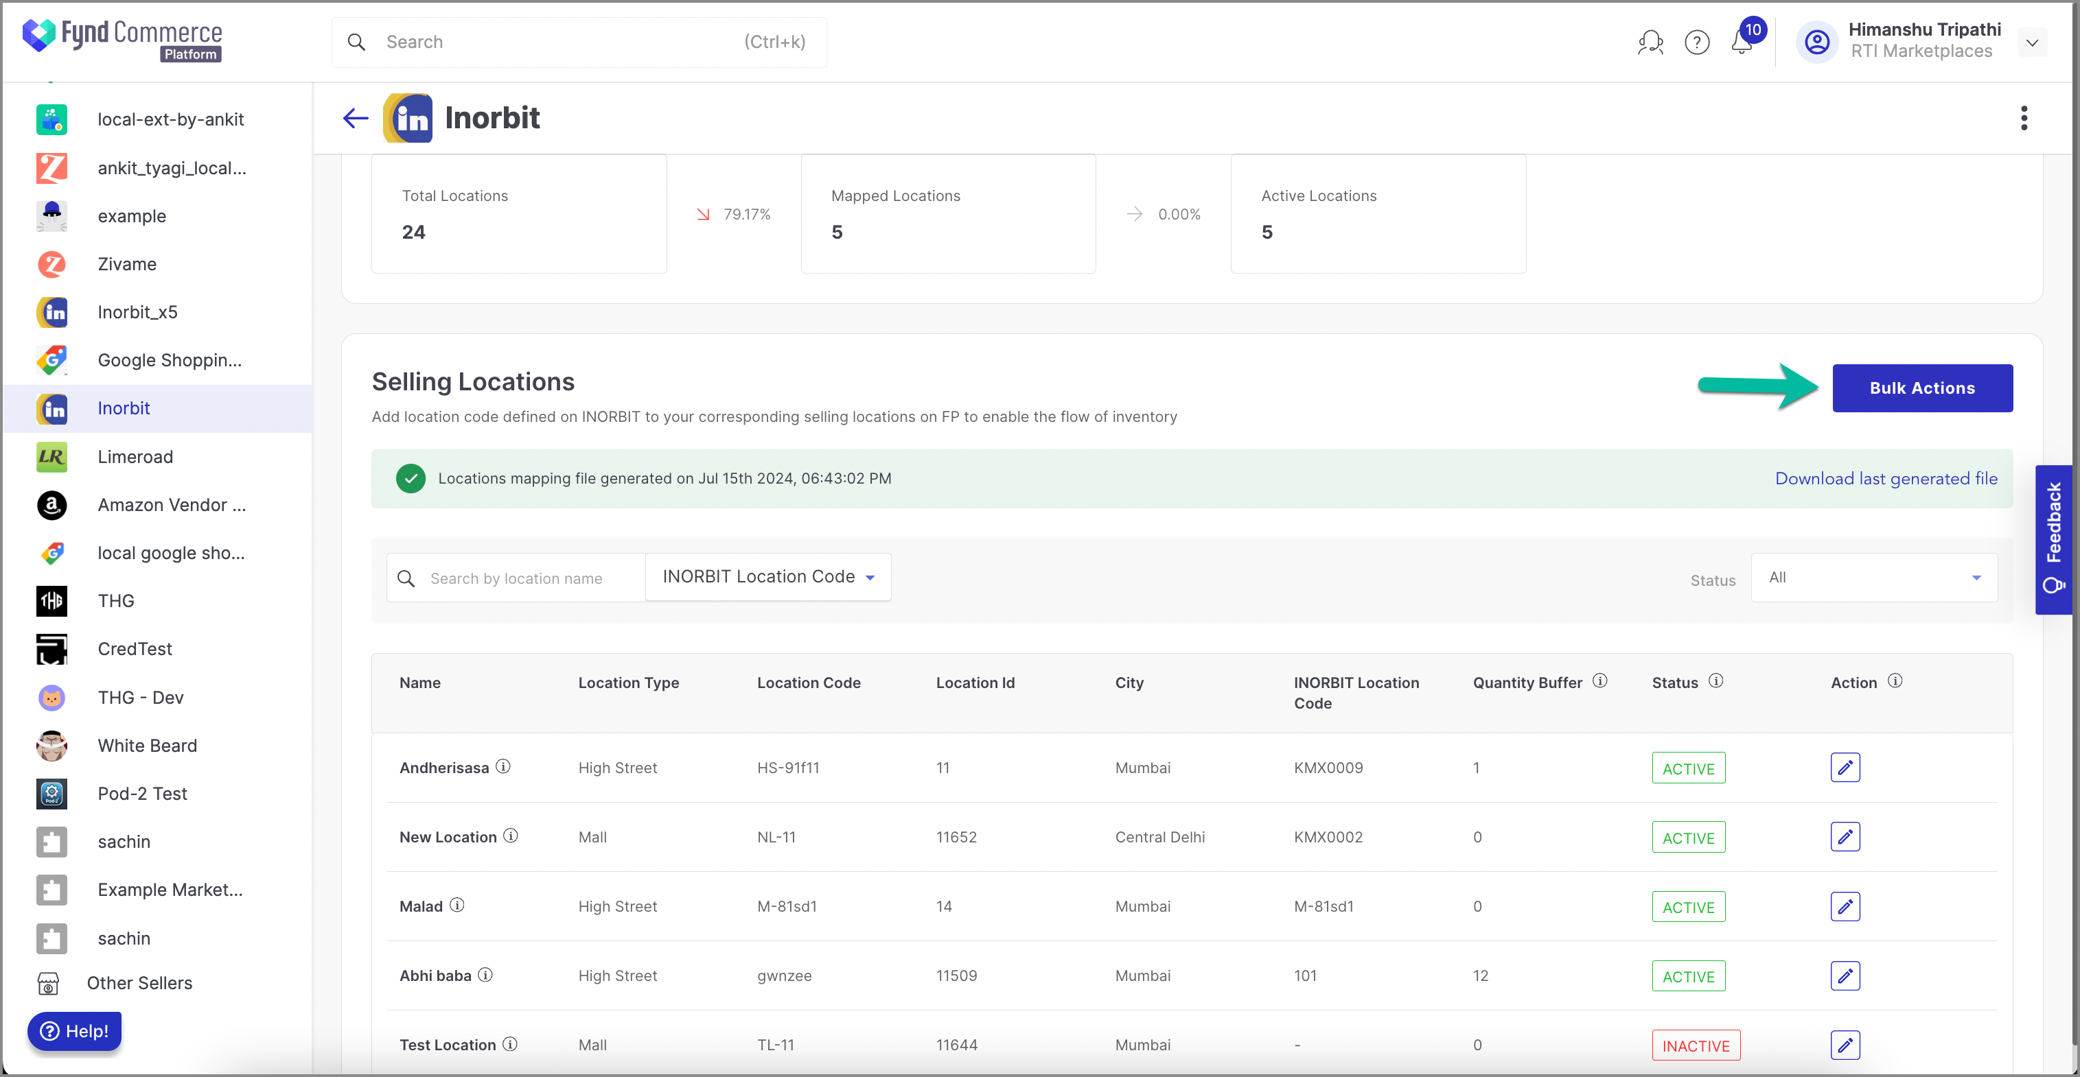Image resolution: width=2080 pixels, height=1077 pixels.
Task: Expand the account dropdown chevron
Action: tap(2031, 43)
